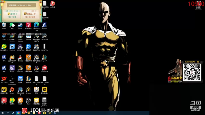Open the red bird K歌 shortcut at top

[x=53, y=4]
